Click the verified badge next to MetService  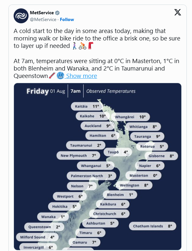coord(57,13)
